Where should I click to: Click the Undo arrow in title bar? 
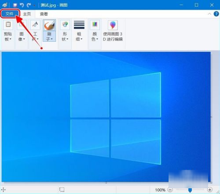pyautogui.click(x=22, y=5)
